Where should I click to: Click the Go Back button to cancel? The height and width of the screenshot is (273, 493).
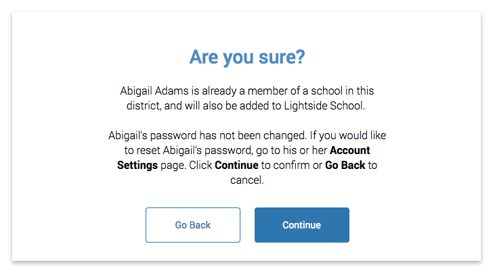(193, 224)
